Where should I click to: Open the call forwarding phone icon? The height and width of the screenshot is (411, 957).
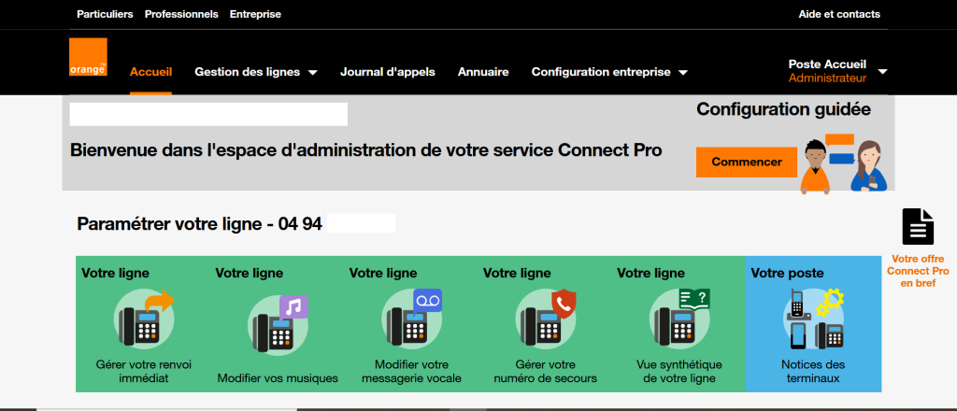click(143, 317)
